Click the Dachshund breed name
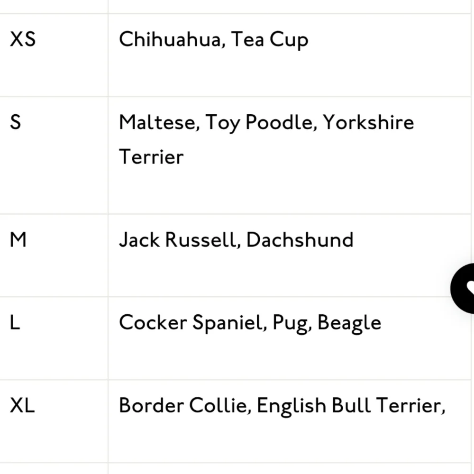The height and width of the screenshot is (474, 474). 300,240
